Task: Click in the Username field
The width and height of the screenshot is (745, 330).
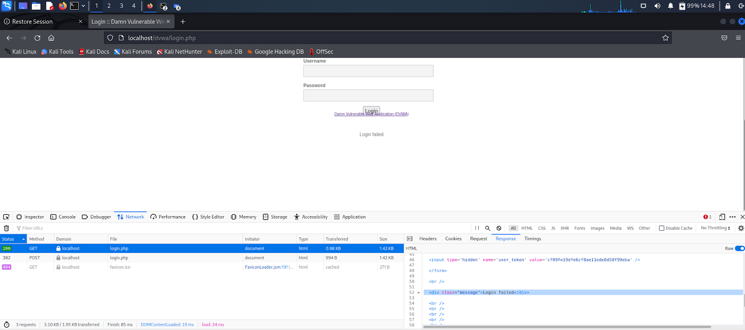Action: tap(368, 71)
